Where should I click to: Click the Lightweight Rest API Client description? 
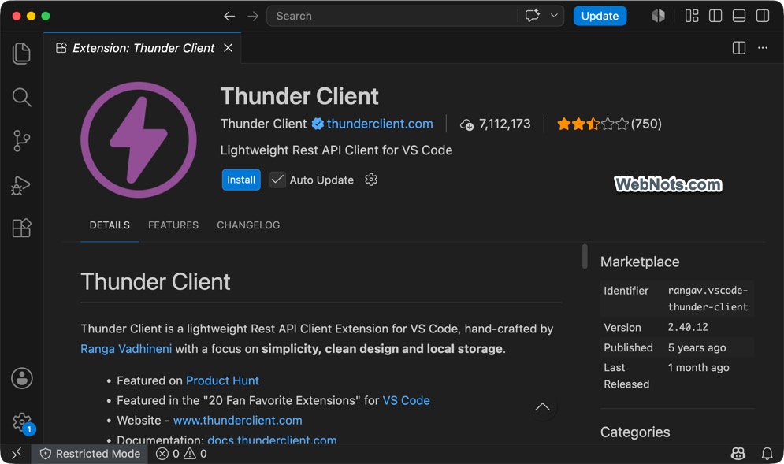[x=336, y=150]
